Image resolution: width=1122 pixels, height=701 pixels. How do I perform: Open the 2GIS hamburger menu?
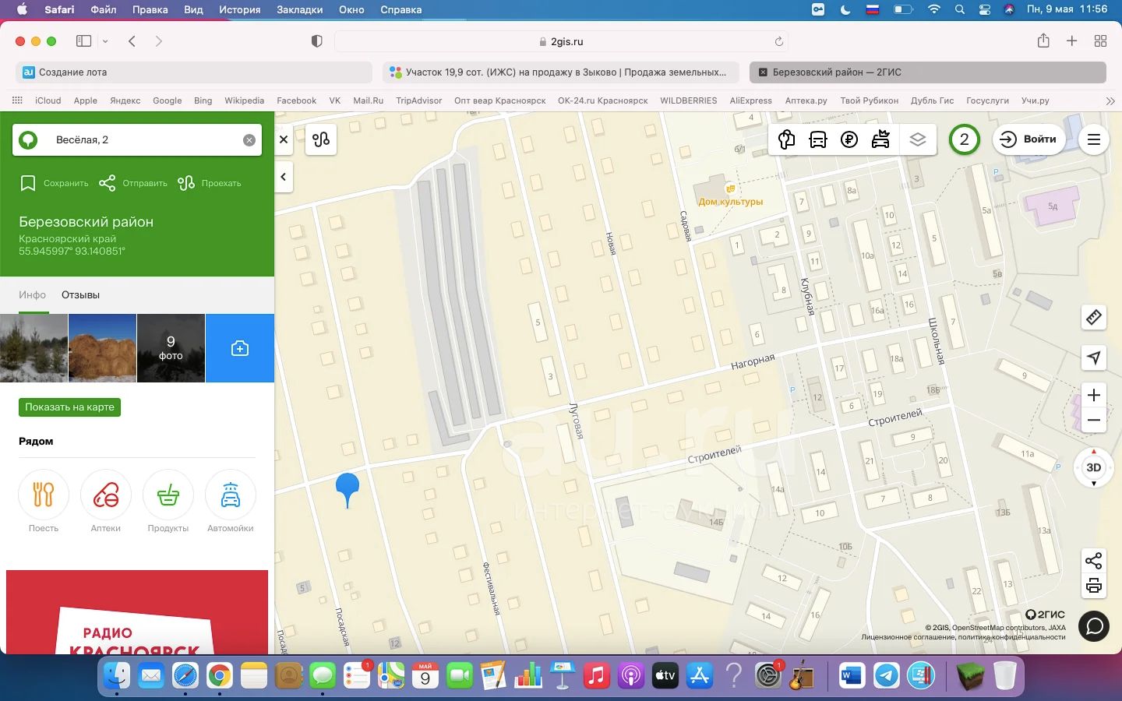coord(1094,139)
